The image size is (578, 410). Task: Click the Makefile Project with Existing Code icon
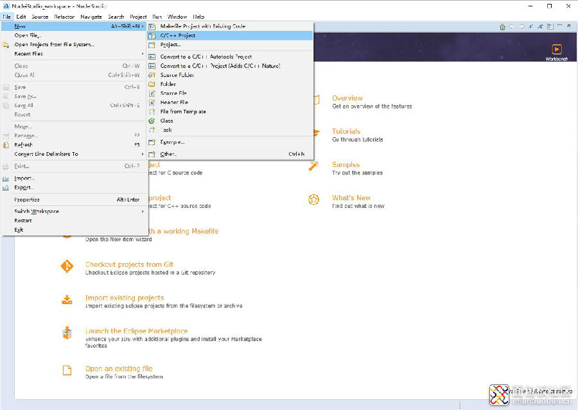click(x=152, y=26)
